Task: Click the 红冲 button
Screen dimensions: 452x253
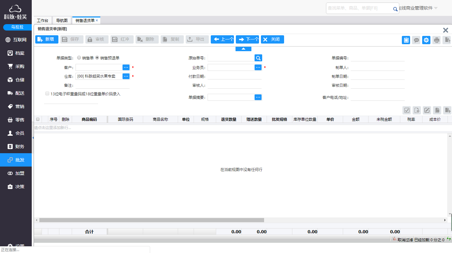Action: point(122,39)
